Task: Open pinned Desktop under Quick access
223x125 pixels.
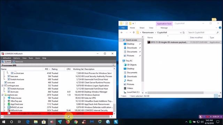Action: coord(131,44)
